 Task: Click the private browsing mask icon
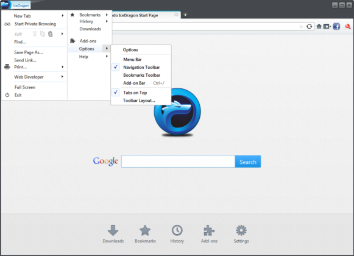tap(7, 24)
